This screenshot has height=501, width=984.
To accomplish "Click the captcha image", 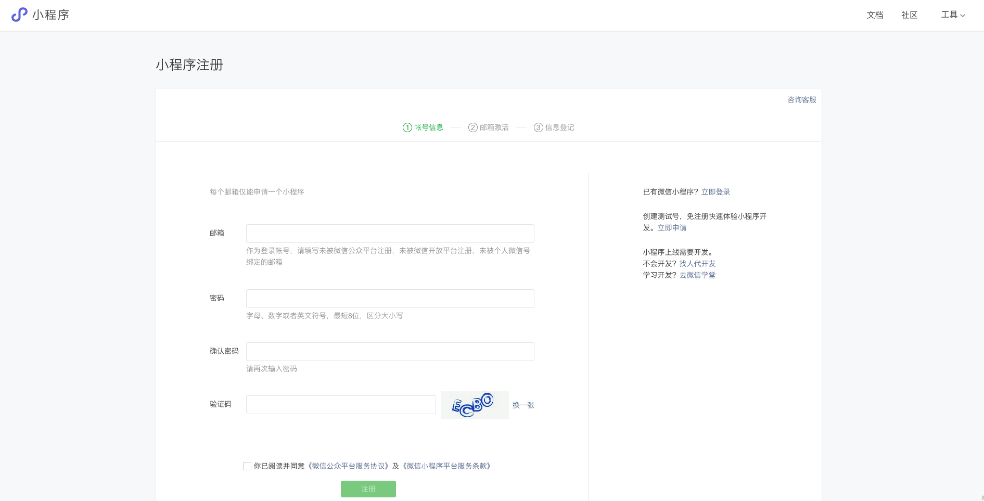I will pos(475,405).
